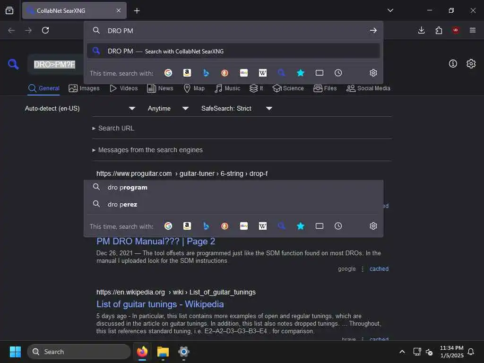
Task: Click vertical dots between google and cached
Action: pos(363,269)
